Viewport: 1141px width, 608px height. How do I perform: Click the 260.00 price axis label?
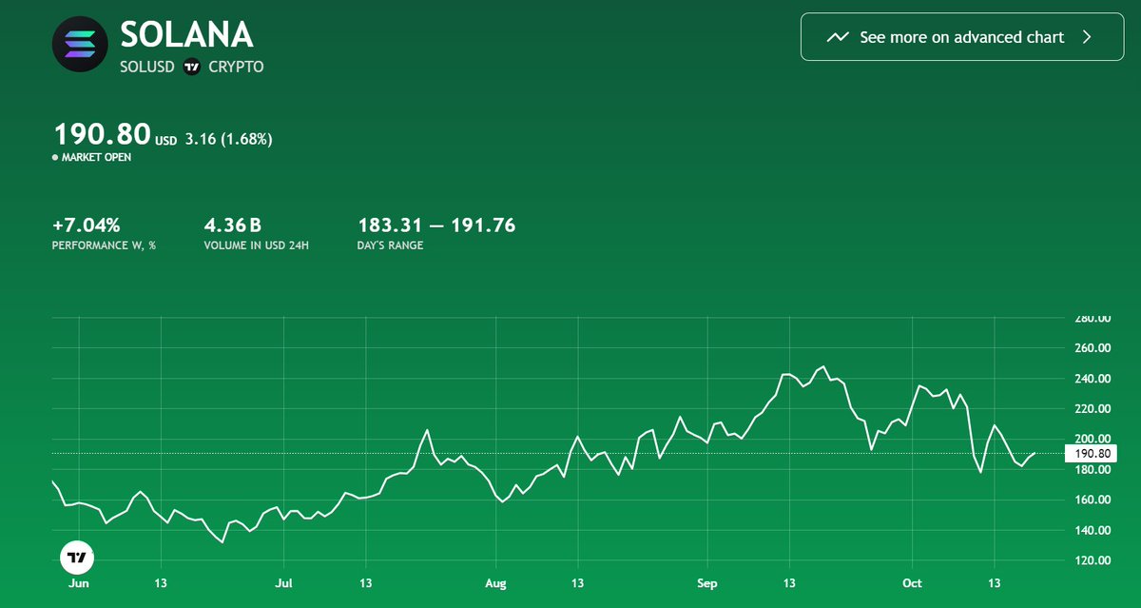pyautogui.click(x=1092, y=348)
